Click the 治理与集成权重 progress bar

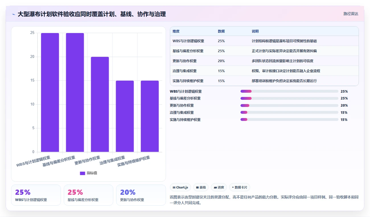[289, 113]
